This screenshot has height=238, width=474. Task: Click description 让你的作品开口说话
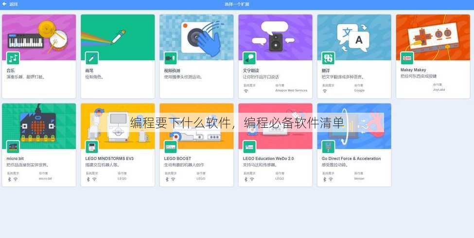(261, 77)
